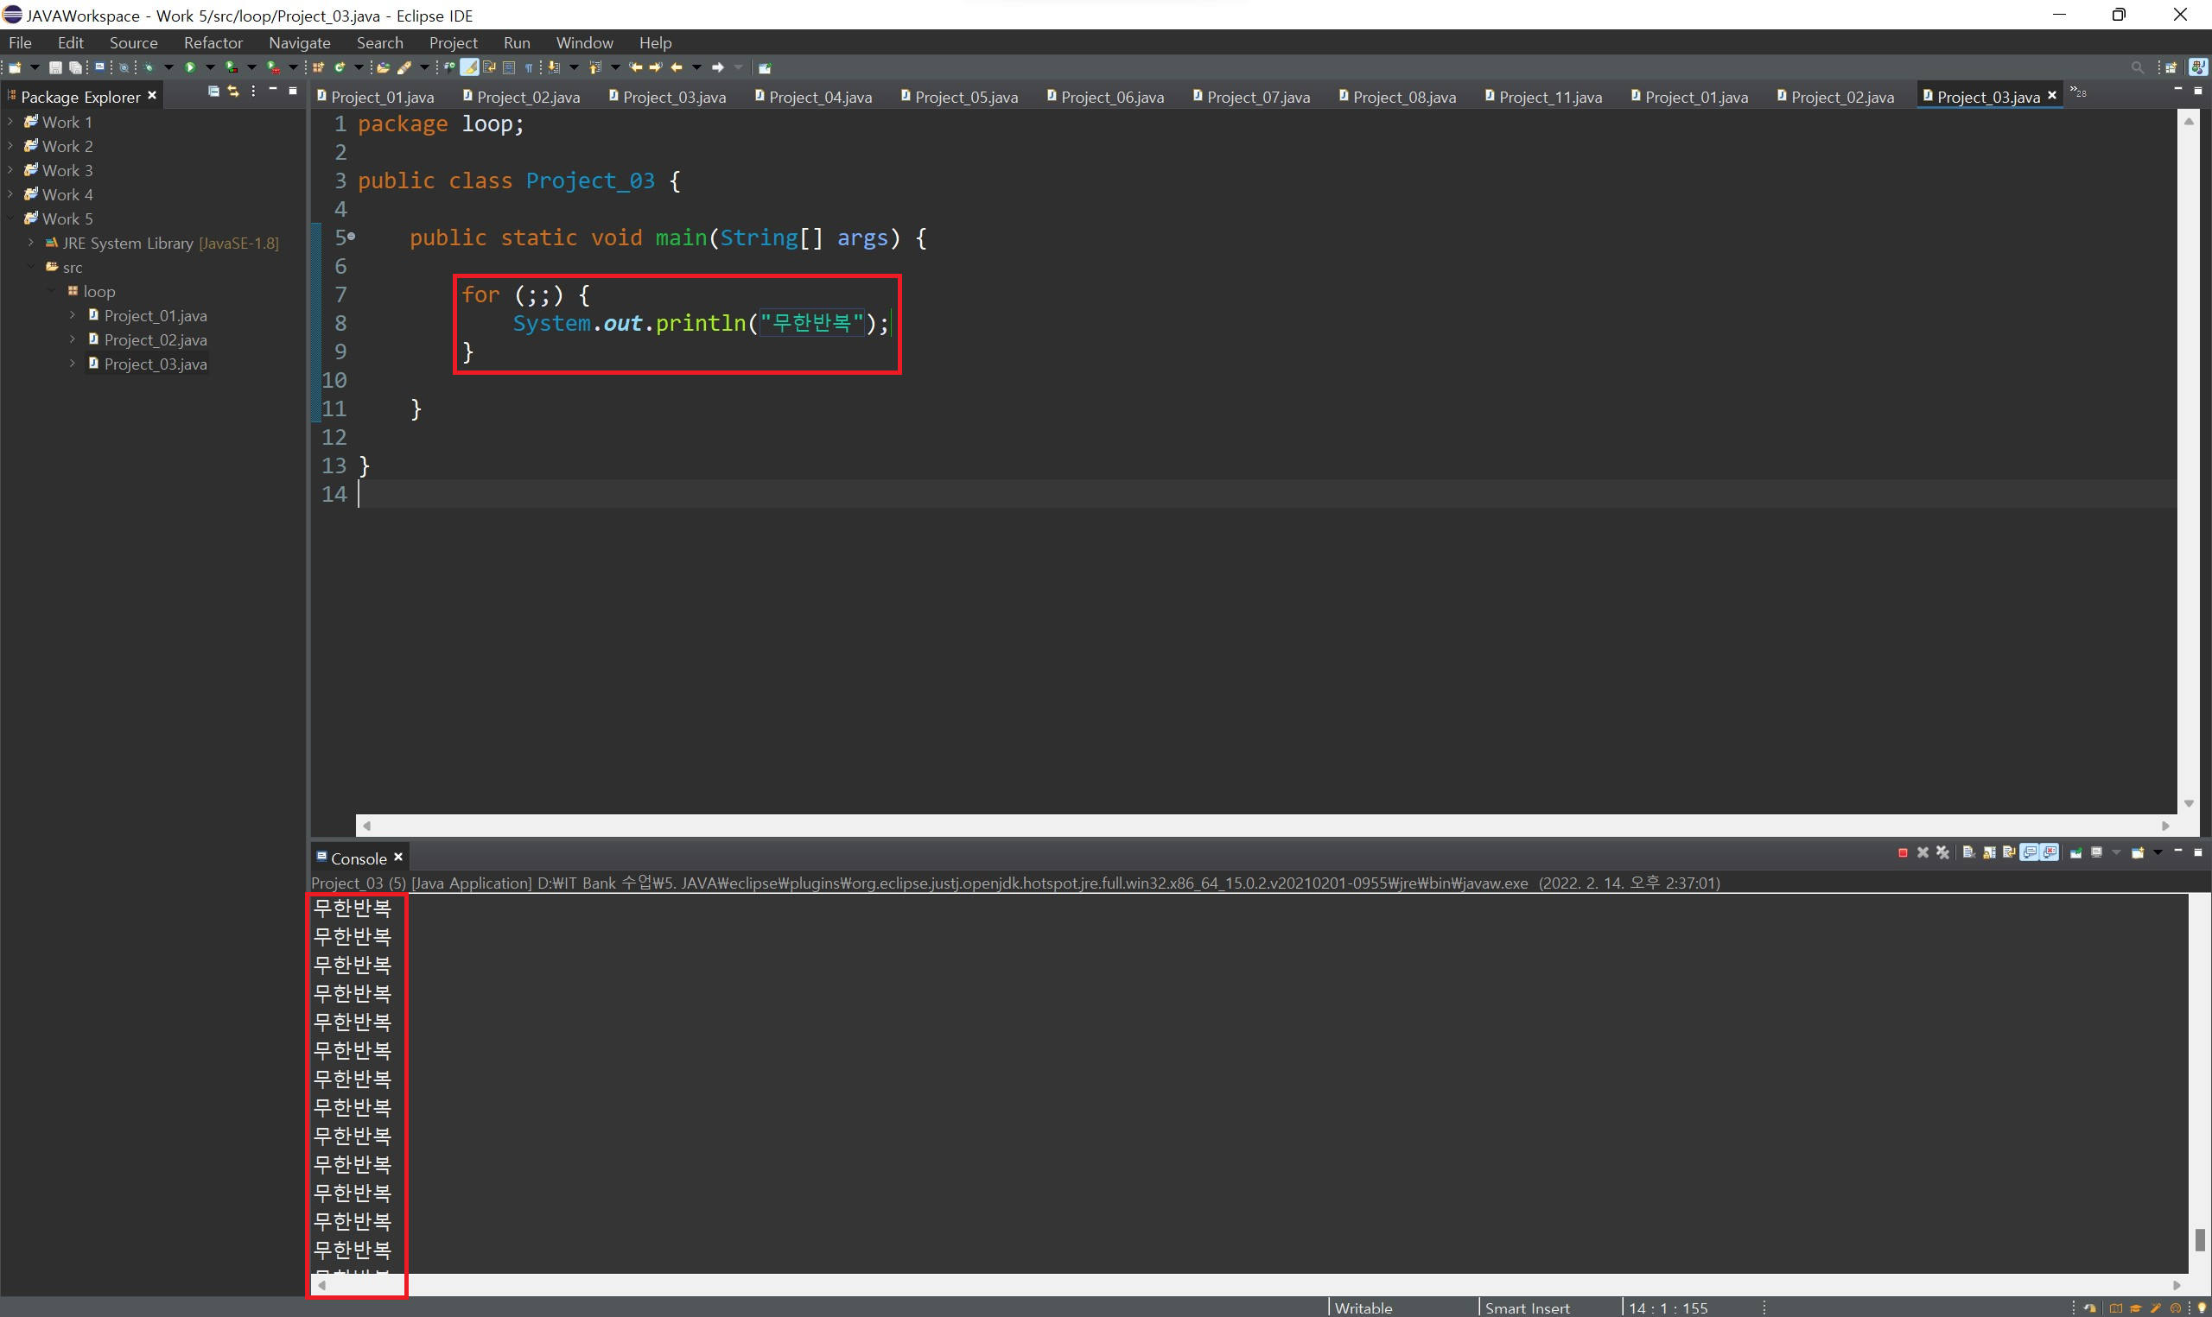Viewport: 2212px width, 1317px height.
Task: Click the New Java Class icon
Action: coord(339,67)
